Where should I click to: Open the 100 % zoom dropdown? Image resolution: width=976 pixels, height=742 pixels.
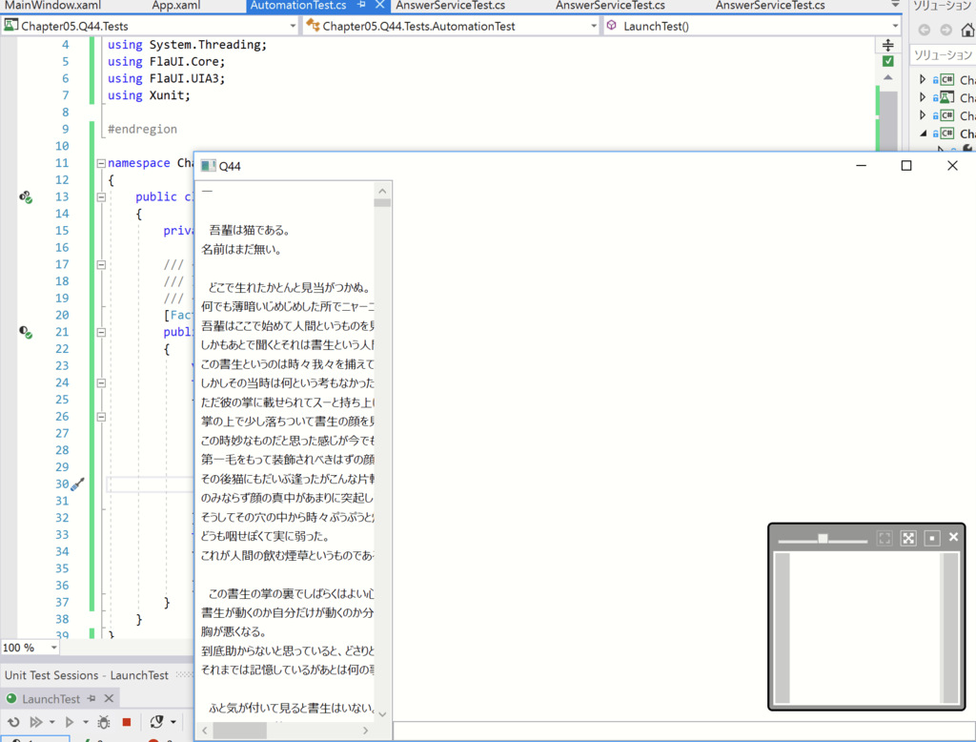(x=54, y=648)
